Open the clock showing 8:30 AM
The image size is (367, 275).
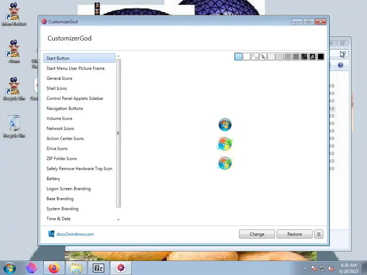tap(349, 268)
